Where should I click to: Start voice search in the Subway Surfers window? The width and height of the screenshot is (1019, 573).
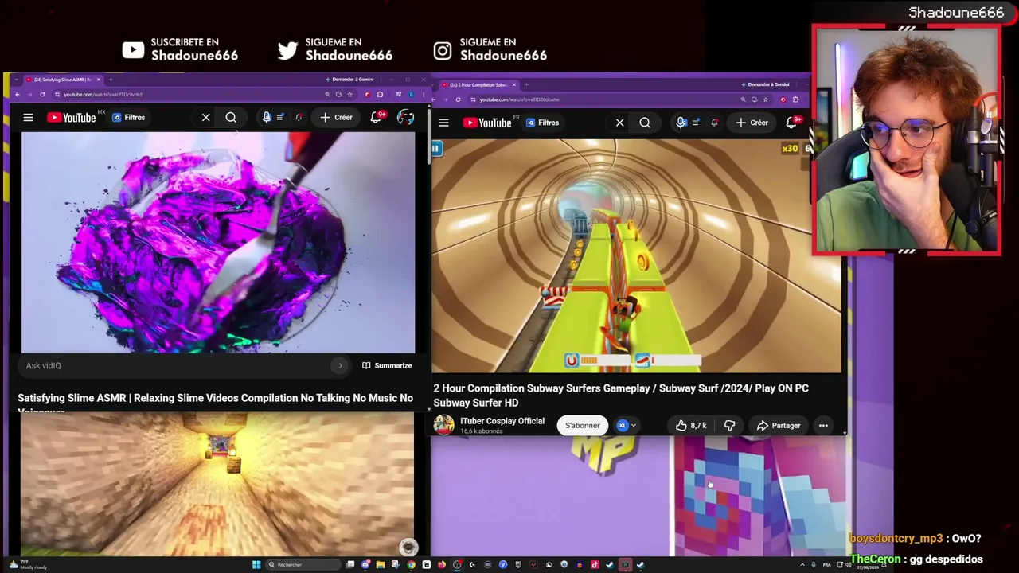681,123
